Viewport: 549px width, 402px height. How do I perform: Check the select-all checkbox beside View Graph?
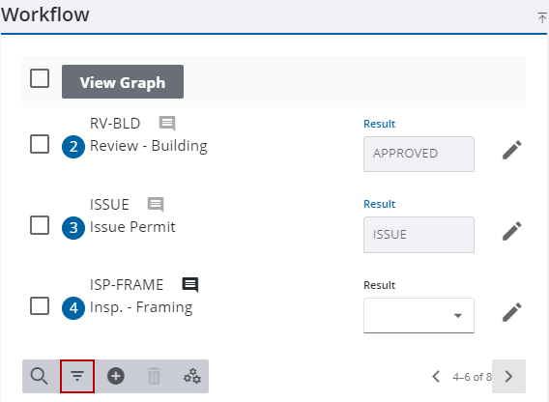(40, 78)
